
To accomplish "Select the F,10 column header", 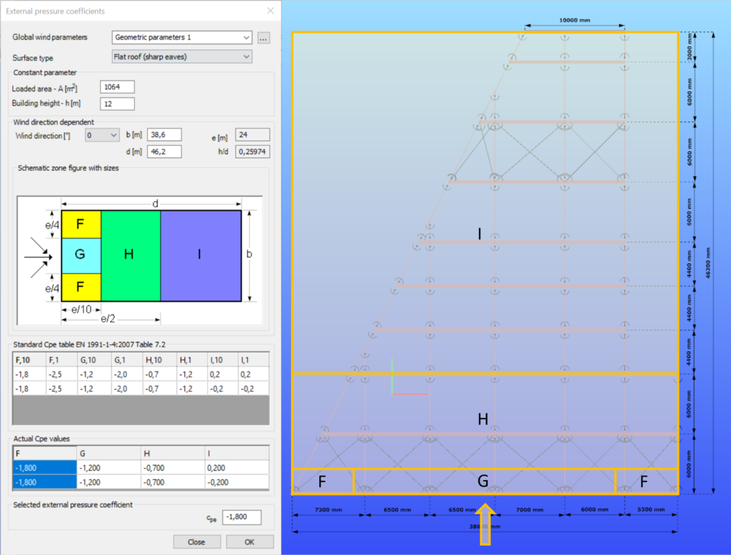I will point(29,360).
